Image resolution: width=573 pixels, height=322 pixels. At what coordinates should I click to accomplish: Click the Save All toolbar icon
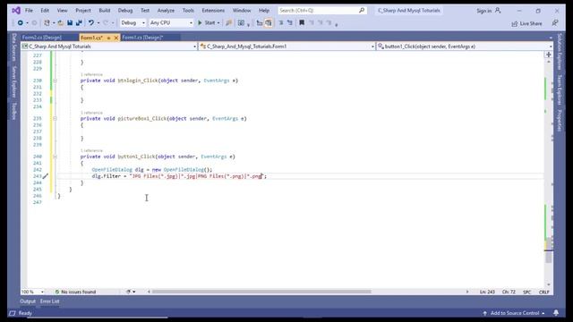(79, 23)
